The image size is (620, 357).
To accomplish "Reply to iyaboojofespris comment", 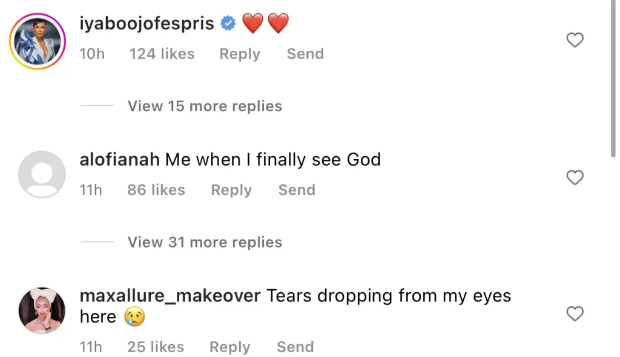I will [x=239, y=54].
